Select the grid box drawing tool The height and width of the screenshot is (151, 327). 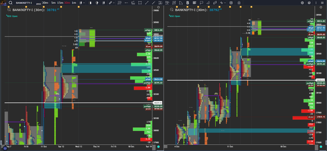(x=174, y=3)
